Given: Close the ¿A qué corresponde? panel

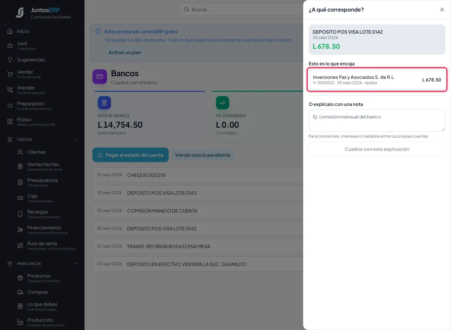Looking at the screenshot, I should pos(442,10).
